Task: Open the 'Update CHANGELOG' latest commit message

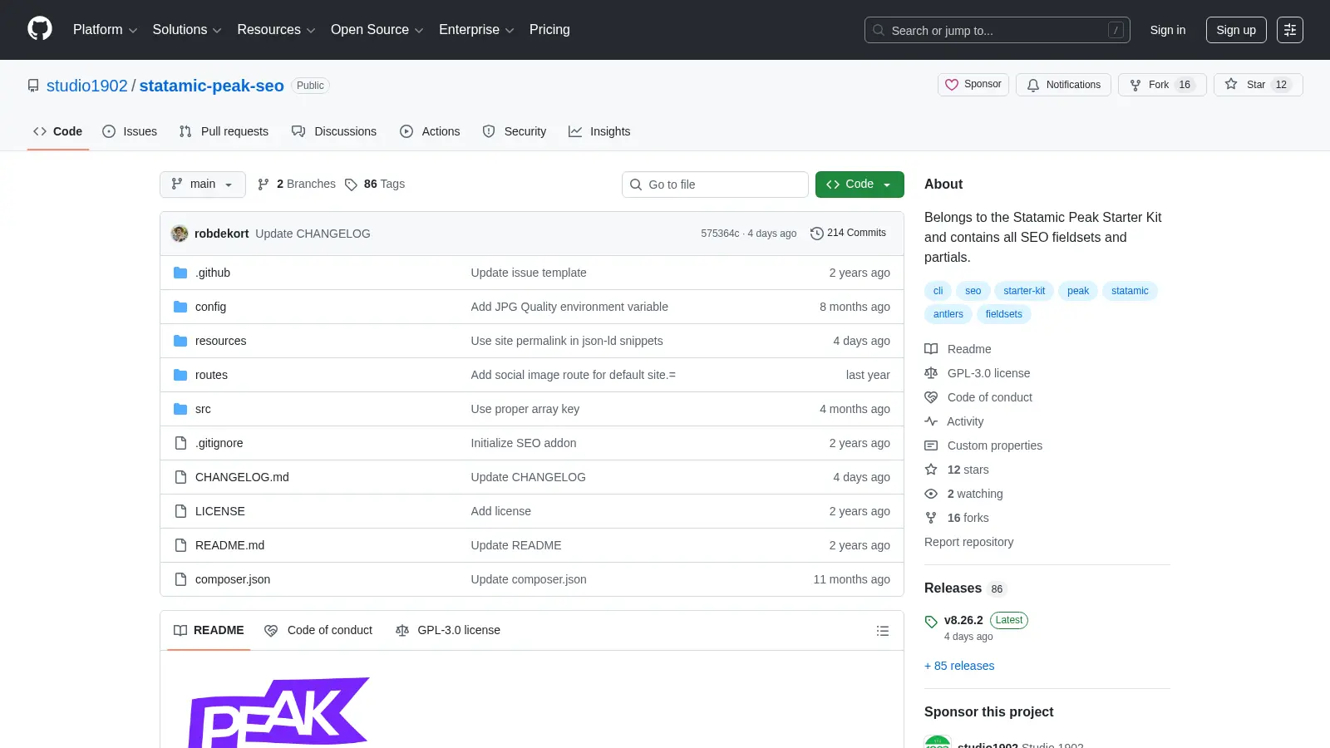Action: [313, 234]
